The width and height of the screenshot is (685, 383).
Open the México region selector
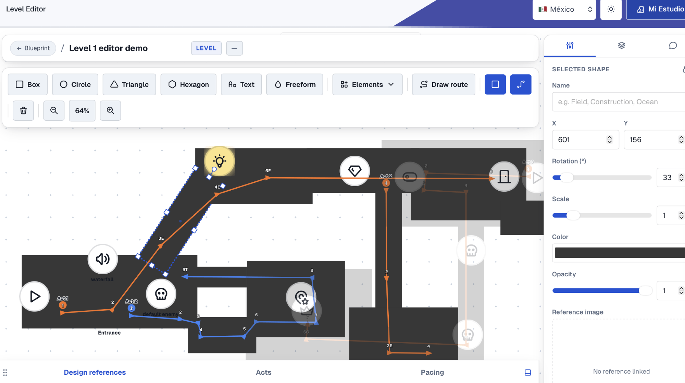coord(564,10)
